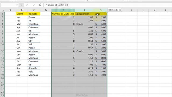Viewport: 172px width, 97px height.
Task: Click inside the Name Box field
Action: [x=8, y=5]
